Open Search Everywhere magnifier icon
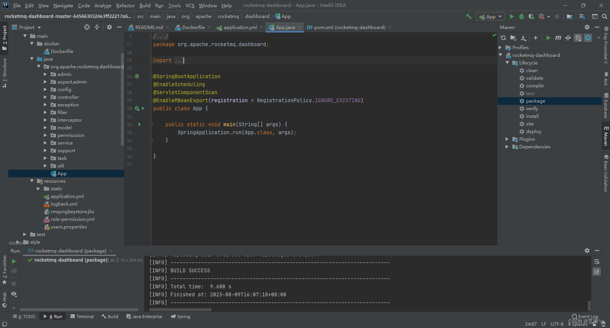Image resolution: width=610 pixels, height=328 pixels. (604, 16)
